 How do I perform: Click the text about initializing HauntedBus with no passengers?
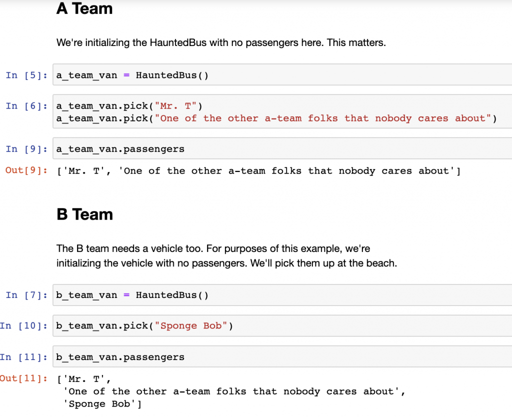(221, 43)
